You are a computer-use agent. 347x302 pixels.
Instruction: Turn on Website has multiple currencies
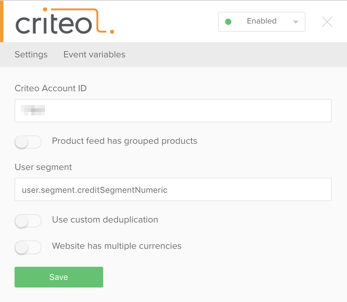tap(28, 247)
